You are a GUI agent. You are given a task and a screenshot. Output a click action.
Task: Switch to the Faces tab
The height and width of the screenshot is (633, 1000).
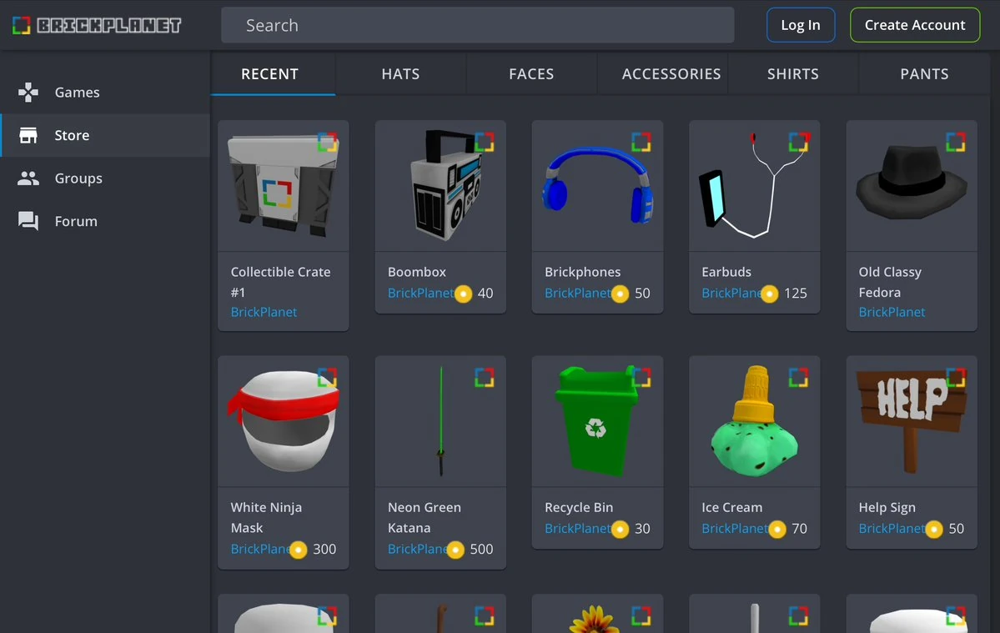point(530,73)
